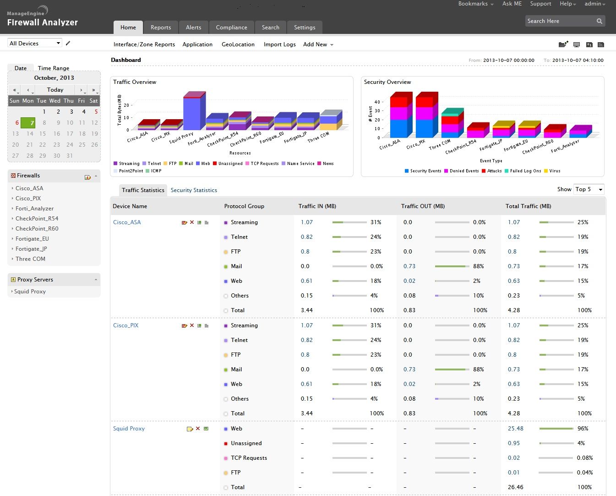
Task: Open the Compliance tab
Action: (231, 28)
